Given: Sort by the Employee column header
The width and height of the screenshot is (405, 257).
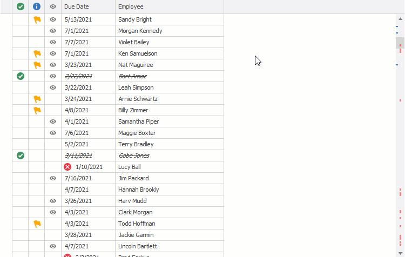Looking at the screenshot, I should click(169, 6).
